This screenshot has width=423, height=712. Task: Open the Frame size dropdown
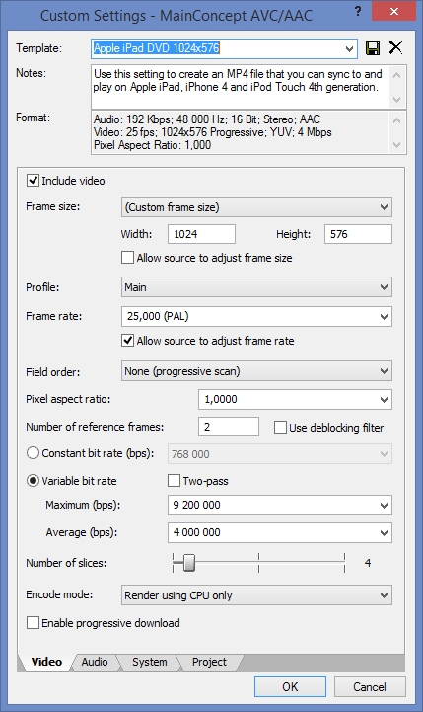coord(256,207)
